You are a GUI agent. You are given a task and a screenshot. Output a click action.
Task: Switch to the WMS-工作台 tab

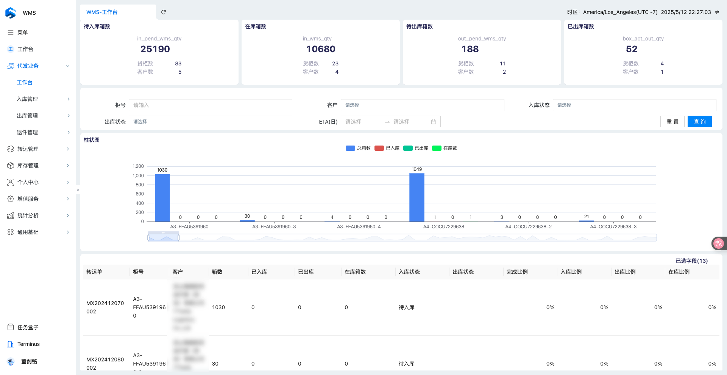[x=102, y=12]
